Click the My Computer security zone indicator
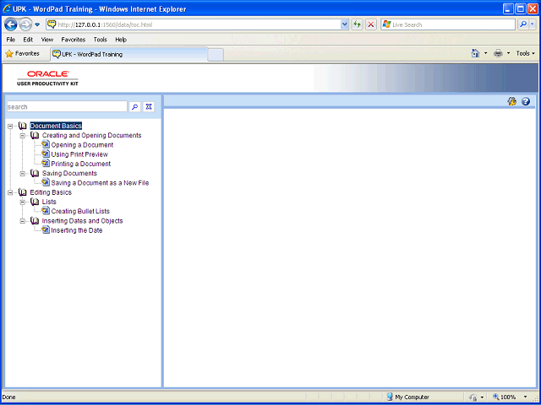 pos(407,397)
